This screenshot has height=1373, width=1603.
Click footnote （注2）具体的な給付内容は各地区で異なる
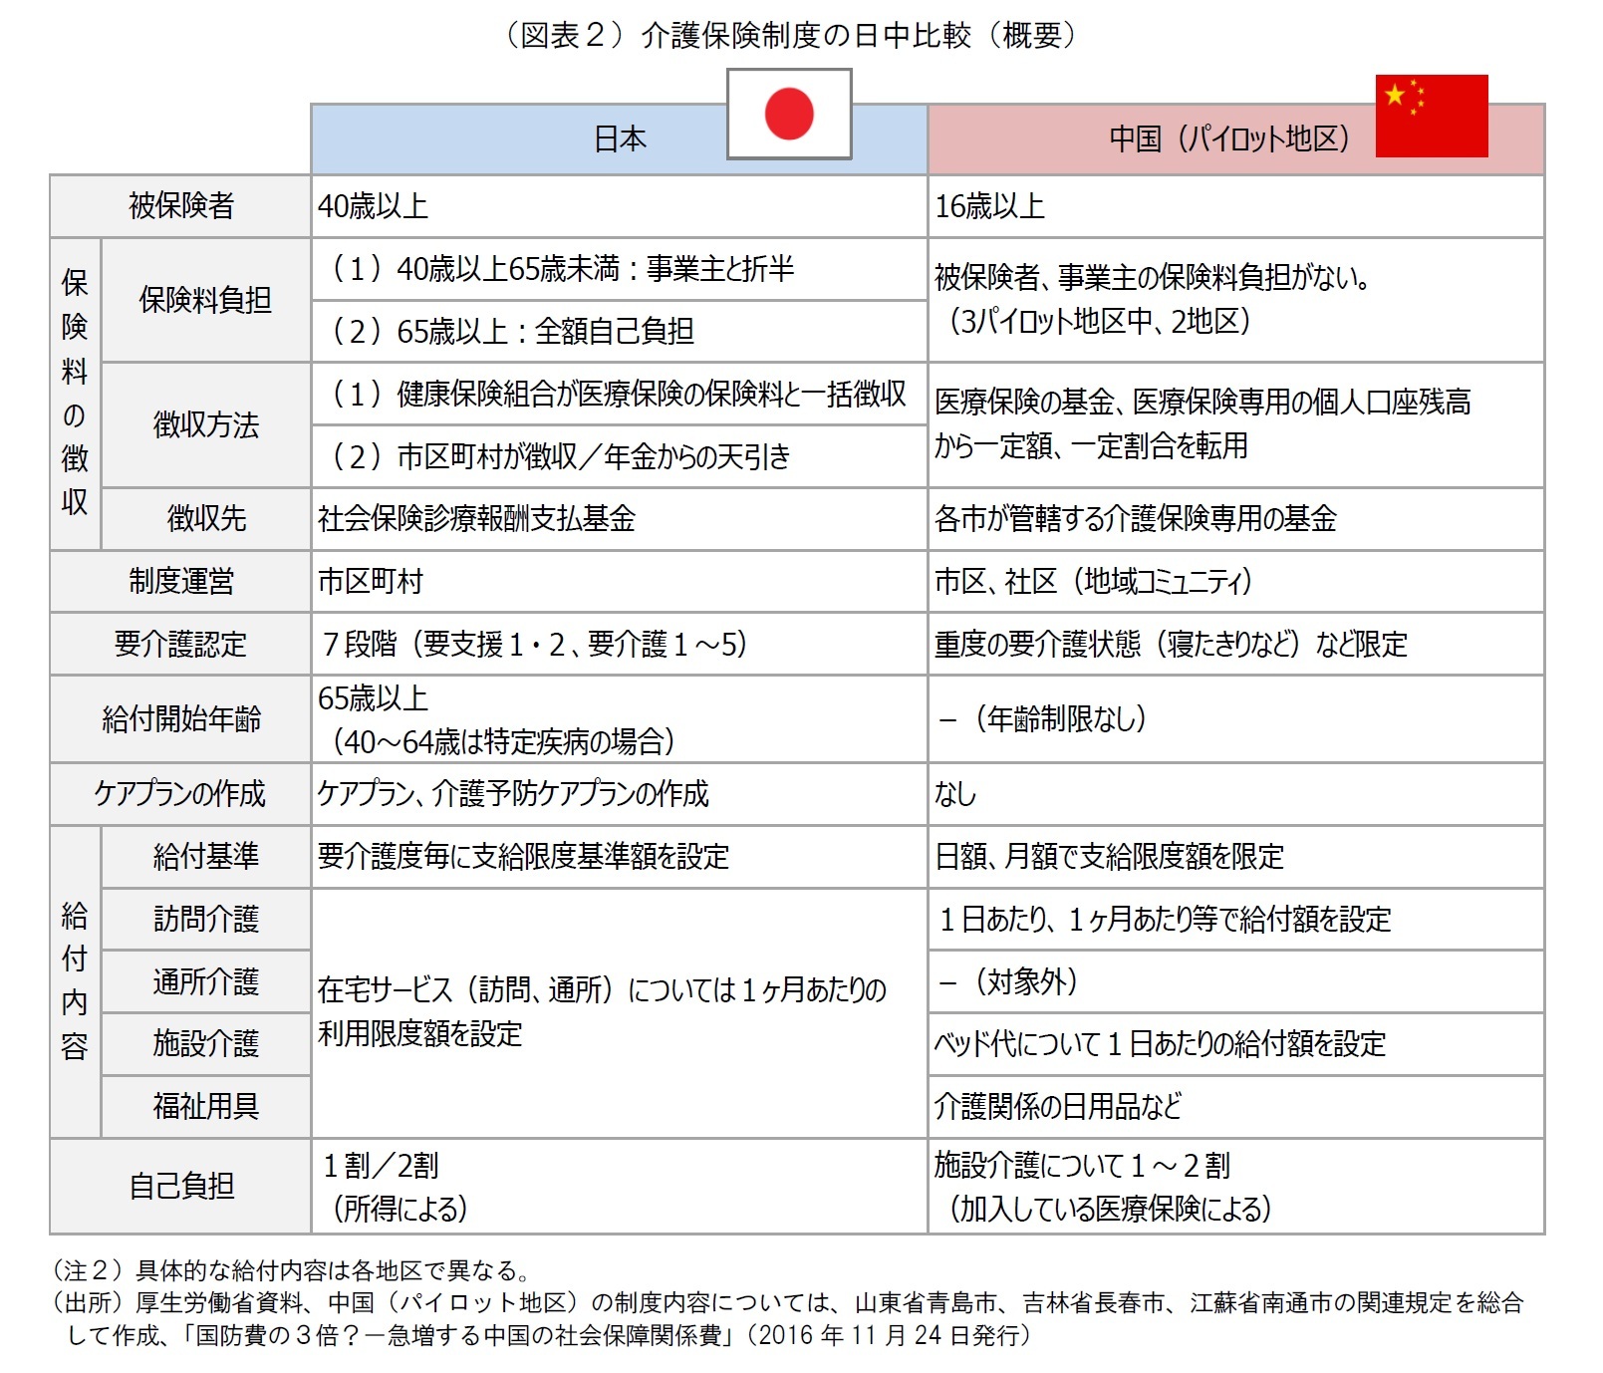click(290, 1271)
